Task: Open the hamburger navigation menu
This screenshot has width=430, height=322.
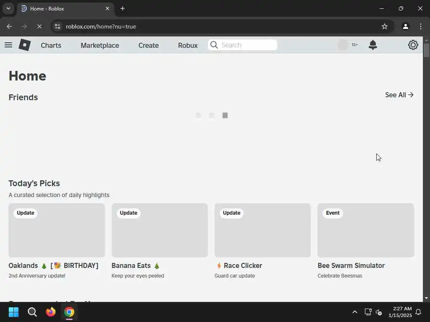Action: point(8,45)
